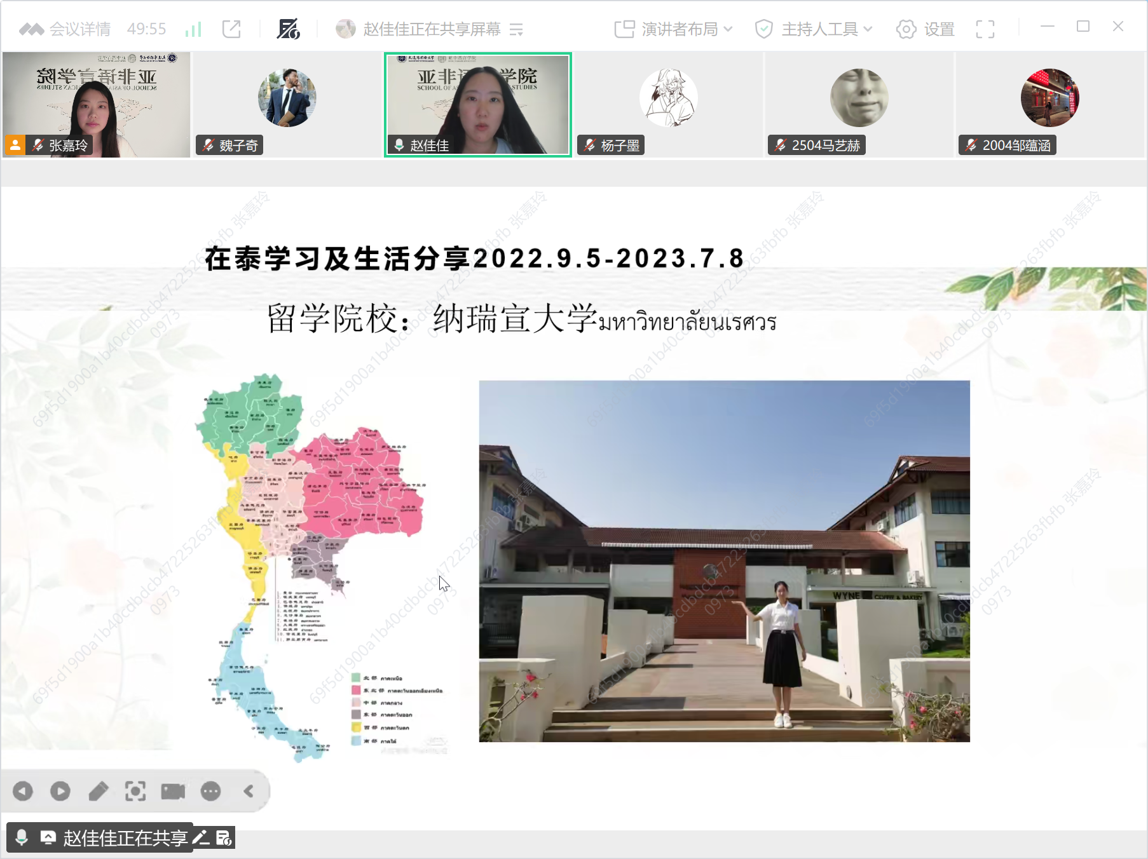The width and height of the screenshot is (1148, 859).
Task: Click the focus frame icon in slide toolbar
Action: pos(135,791)
